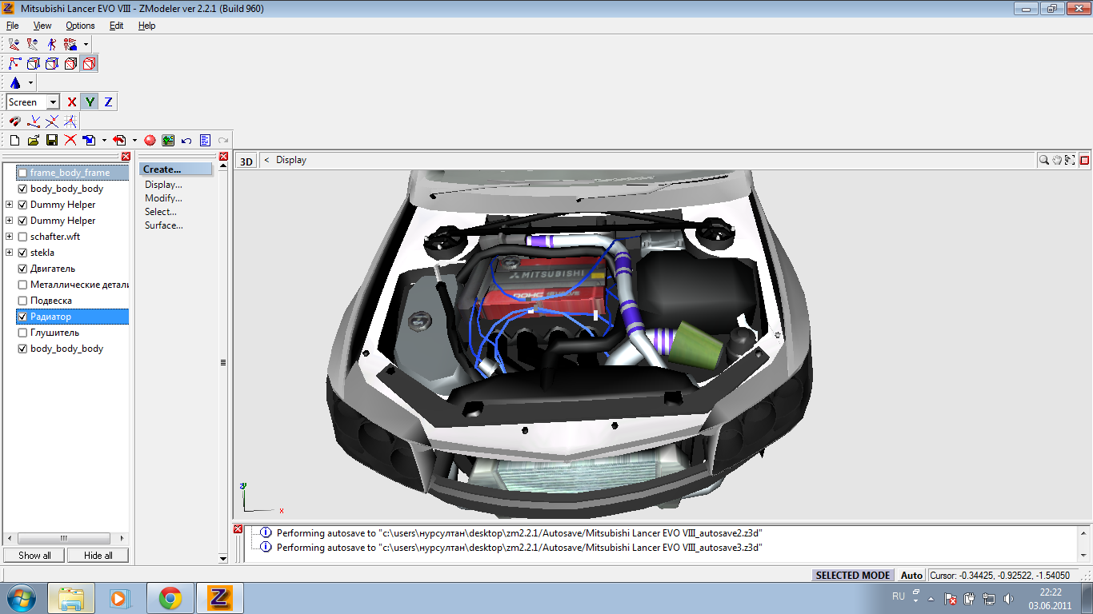
Task: Click the 3D viewport type button
Action: point(246,161)
